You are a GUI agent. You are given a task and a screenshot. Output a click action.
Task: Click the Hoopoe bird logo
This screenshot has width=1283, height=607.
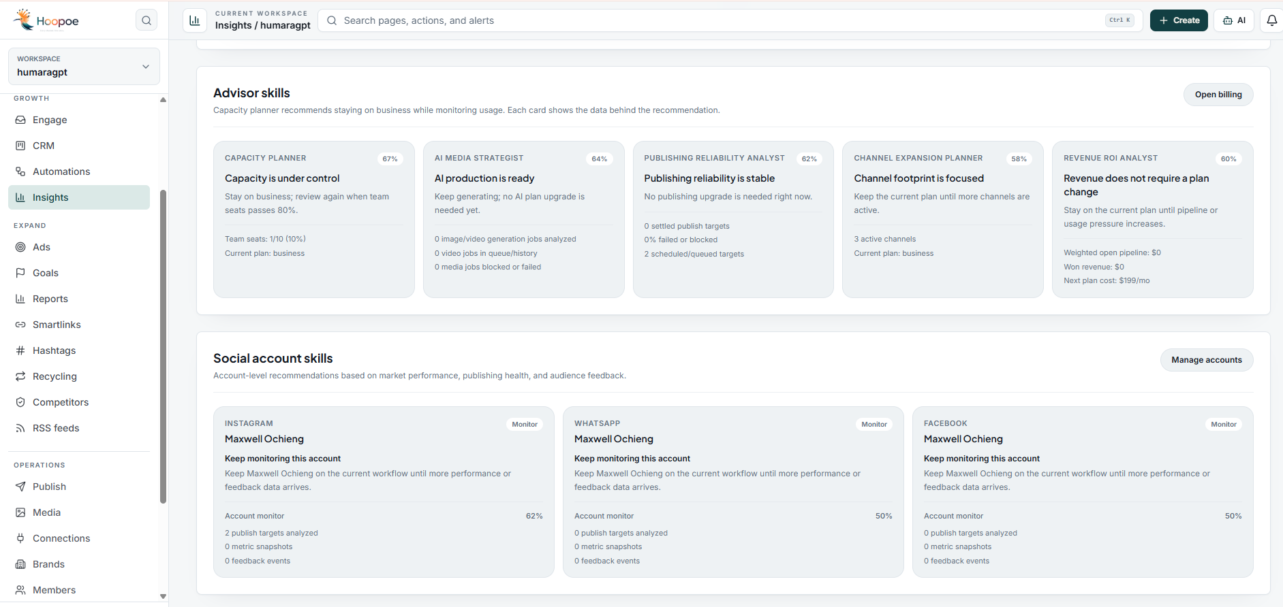tap(24, 20)
